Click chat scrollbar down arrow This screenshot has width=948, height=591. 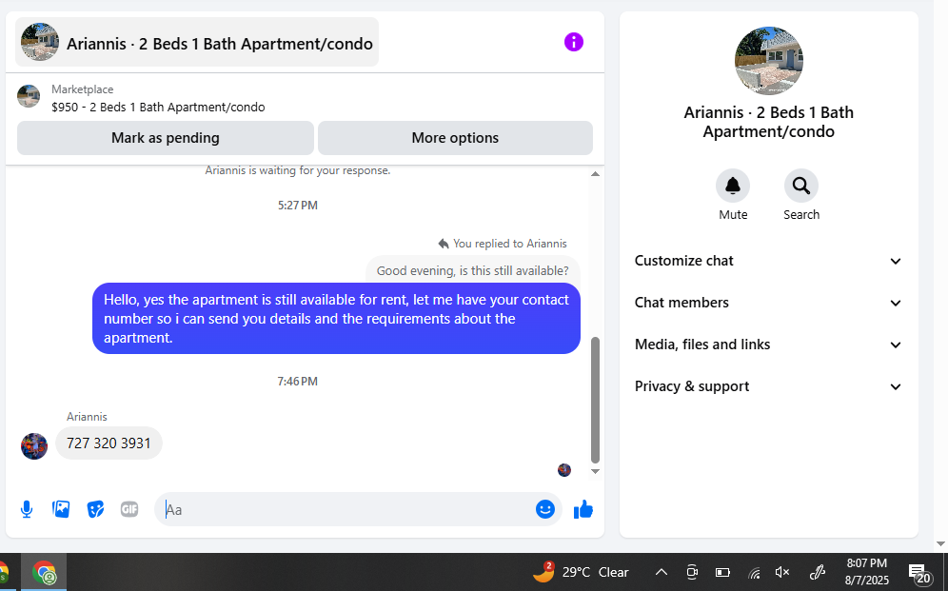click(x=595, y=471)
